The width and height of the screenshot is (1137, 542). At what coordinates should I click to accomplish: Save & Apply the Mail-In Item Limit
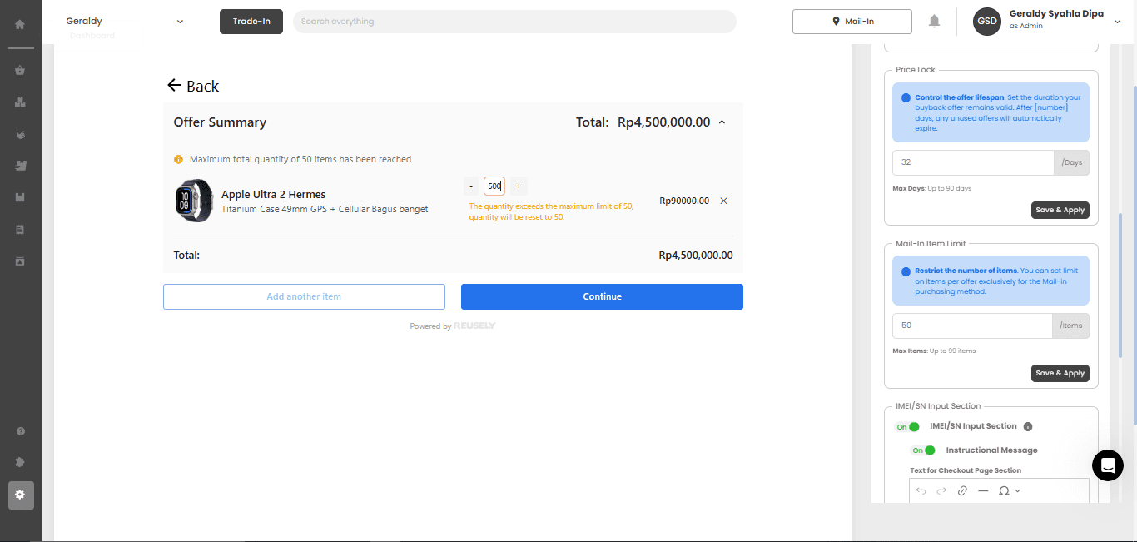(x=1060, y=373)
